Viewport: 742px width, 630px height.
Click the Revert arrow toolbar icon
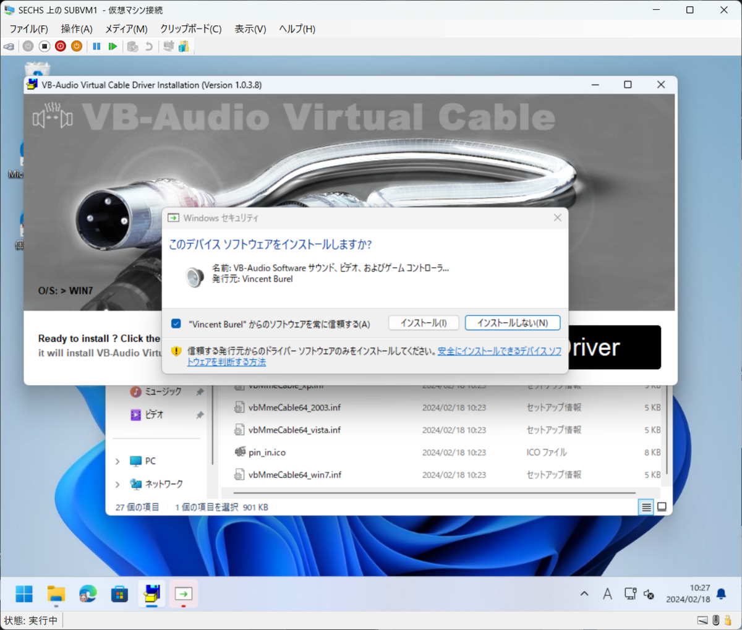(x=148, y=46)
